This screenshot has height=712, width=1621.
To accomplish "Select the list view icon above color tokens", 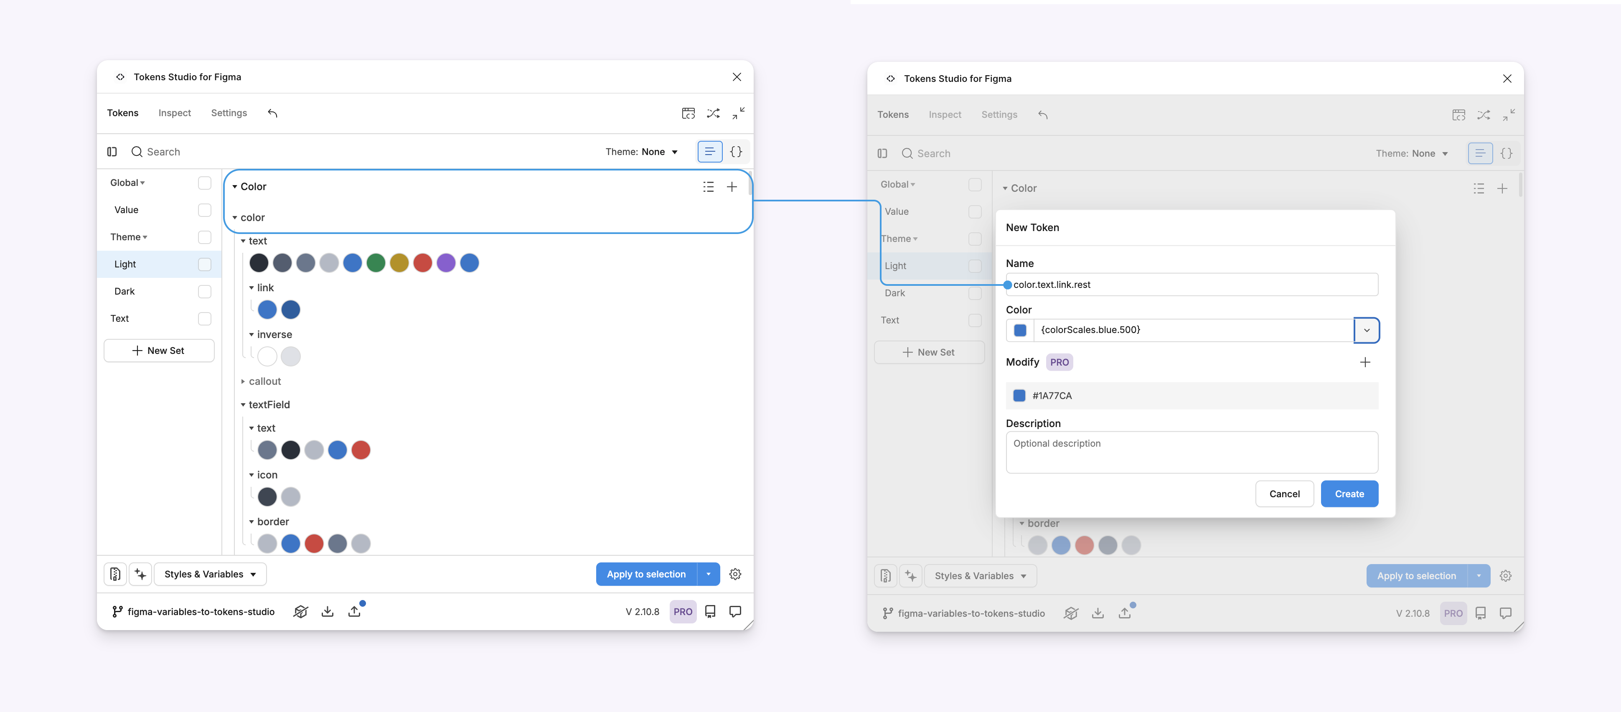I will (x=711, y=151).
